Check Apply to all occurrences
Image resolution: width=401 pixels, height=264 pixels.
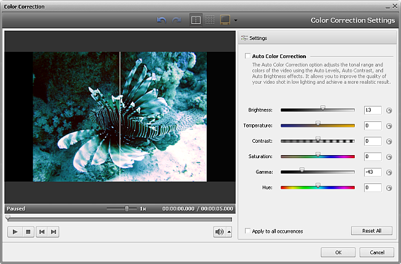(247, 231)
